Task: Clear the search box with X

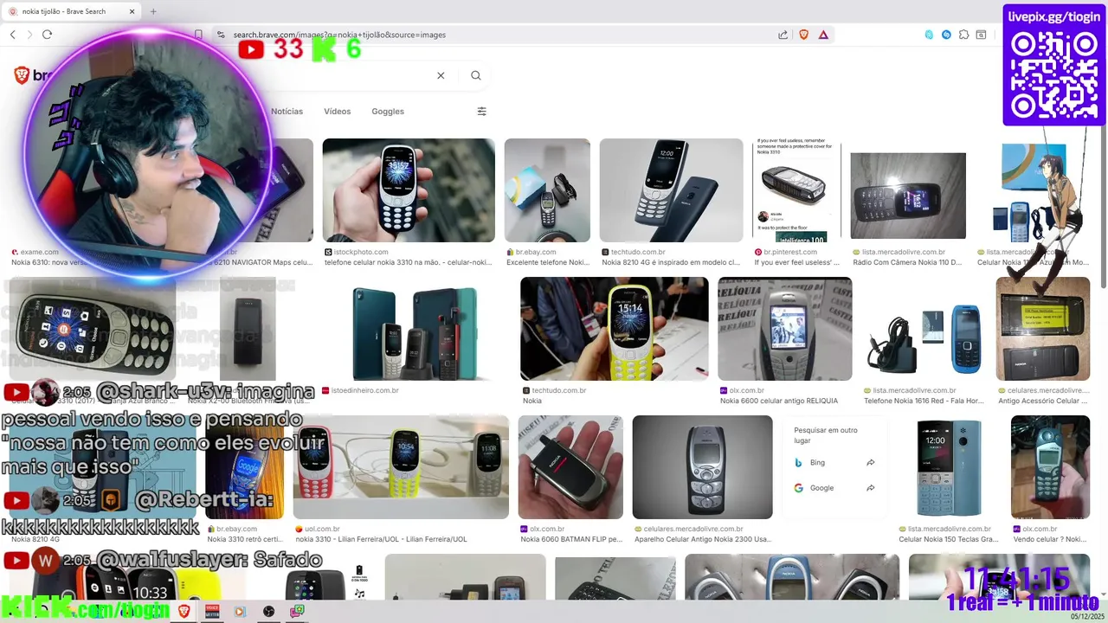Action: click(x=441, y=75)
